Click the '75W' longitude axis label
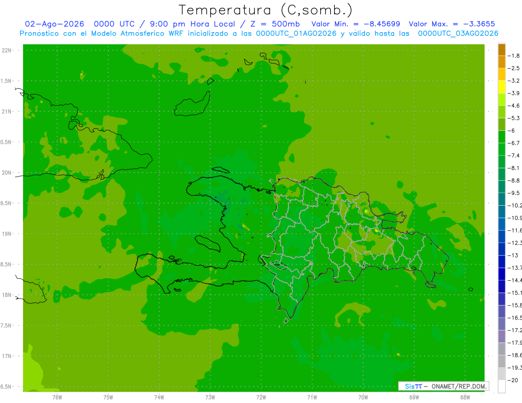Screen dimensions: 522x403 pos(108,397)
